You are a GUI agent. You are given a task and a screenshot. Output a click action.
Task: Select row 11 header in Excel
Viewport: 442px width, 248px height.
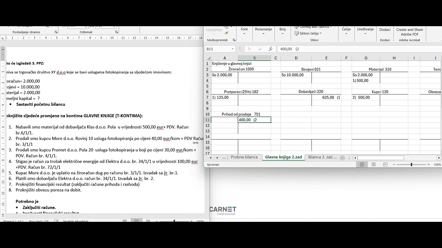[208, 120]
